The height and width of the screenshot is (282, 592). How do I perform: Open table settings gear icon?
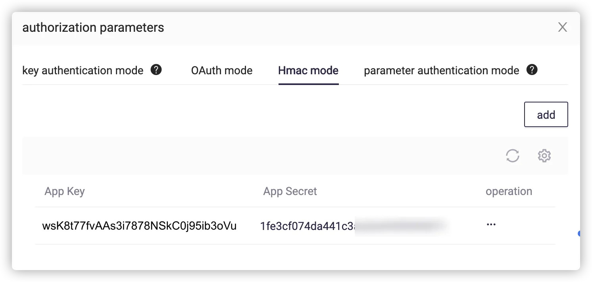pyautogui.click(x=544, y=156)
